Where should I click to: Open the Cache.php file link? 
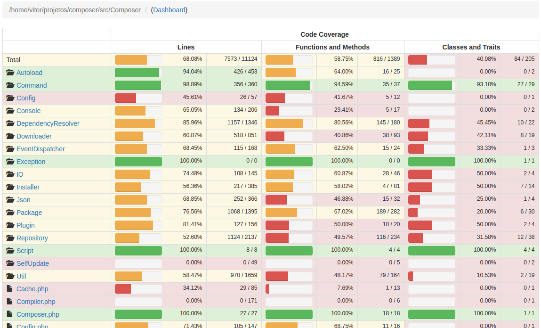click(x=32, y=289)
